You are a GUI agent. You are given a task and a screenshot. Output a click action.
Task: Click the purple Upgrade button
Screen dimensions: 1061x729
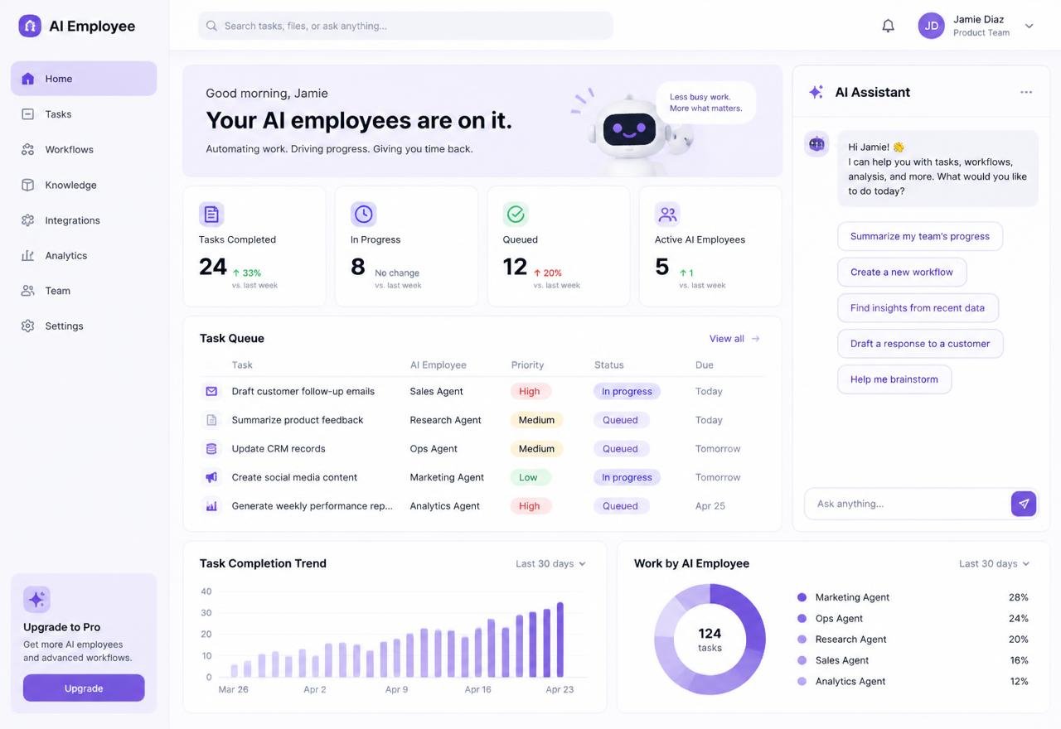(84, 688)
